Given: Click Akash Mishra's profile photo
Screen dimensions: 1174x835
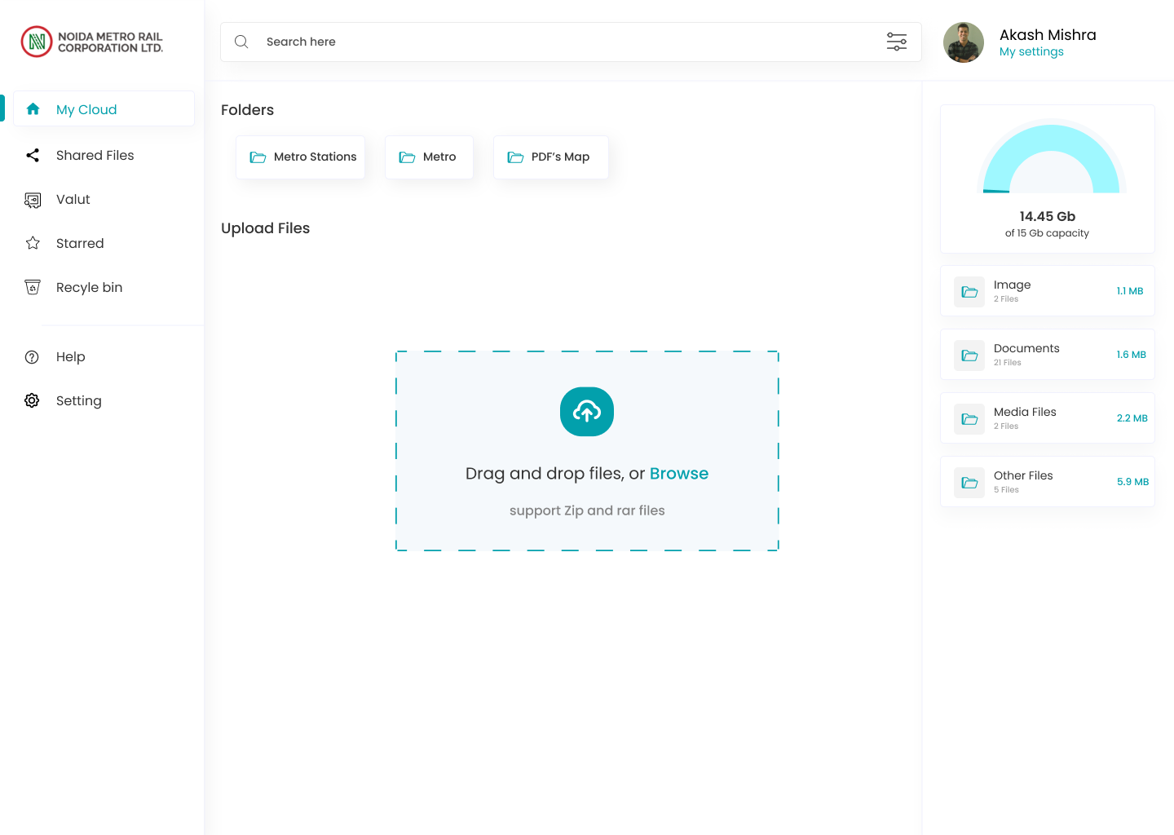Looking at the screenshot, I should [x=964, y=42].
